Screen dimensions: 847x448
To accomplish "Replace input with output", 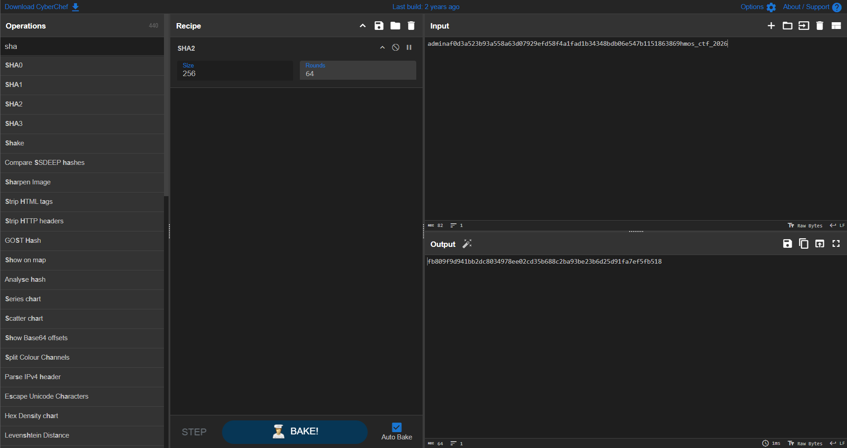I will (820, 244).
